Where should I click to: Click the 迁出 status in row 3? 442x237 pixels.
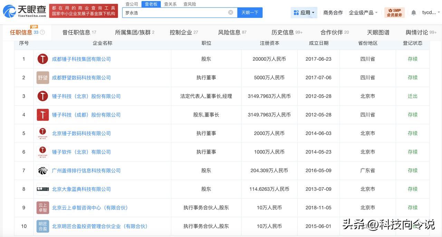(x=413, y=96)
